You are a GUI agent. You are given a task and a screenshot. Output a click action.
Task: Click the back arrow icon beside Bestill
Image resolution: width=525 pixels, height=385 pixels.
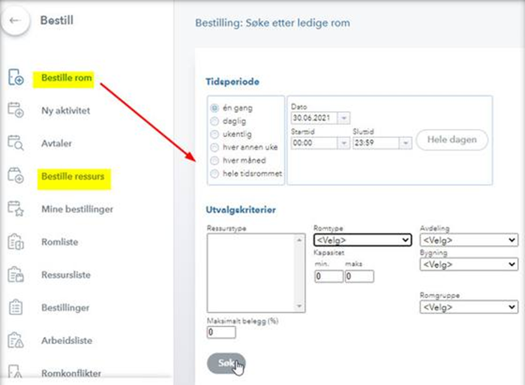coord(16,20)
